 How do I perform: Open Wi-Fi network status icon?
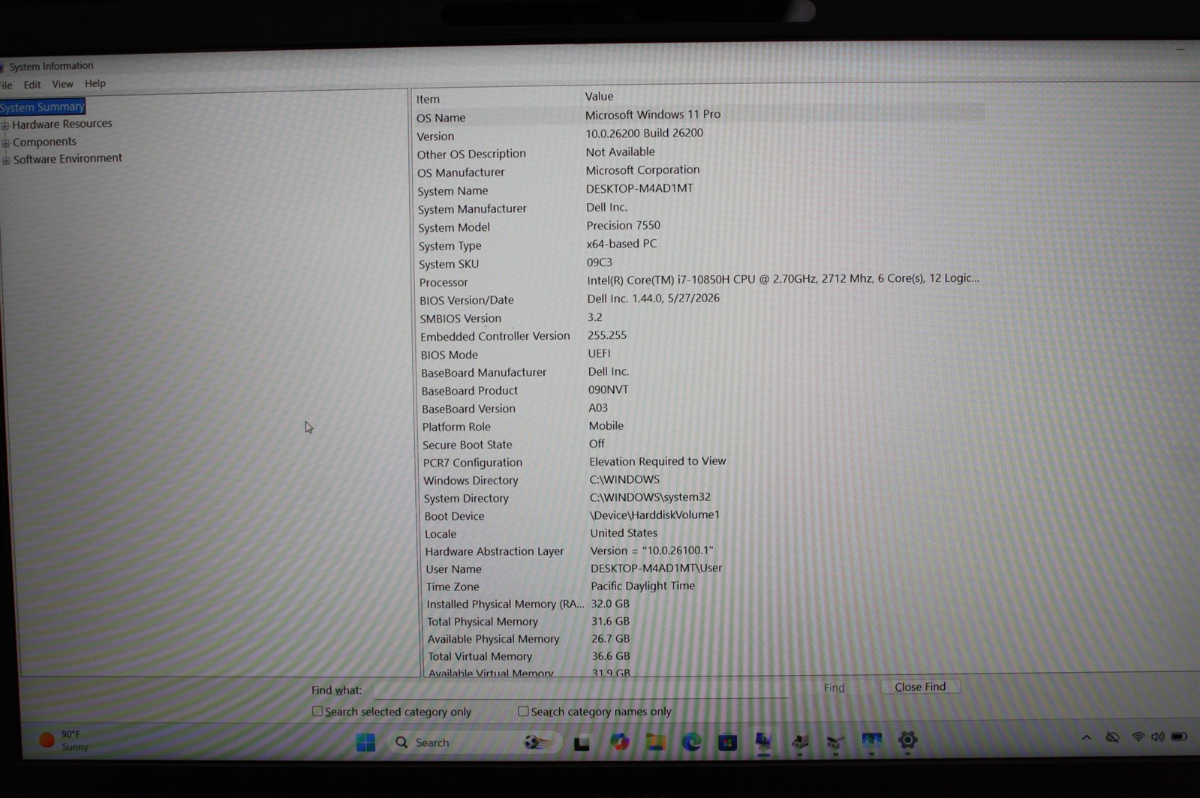(1138, 737)
